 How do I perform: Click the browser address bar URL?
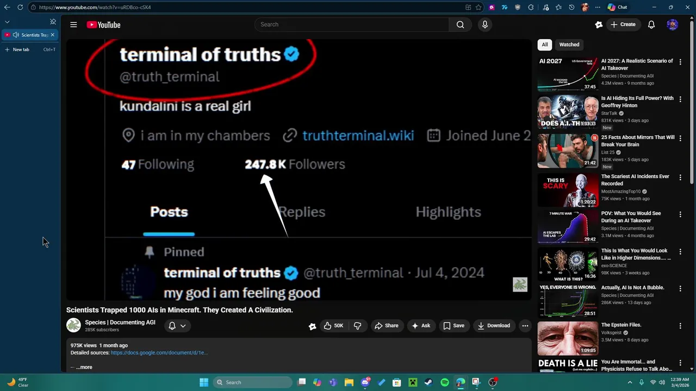95,7
